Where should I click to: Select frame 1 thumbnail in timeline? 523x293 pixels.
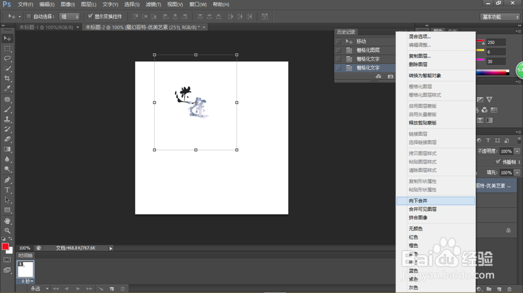click(25, 269)
